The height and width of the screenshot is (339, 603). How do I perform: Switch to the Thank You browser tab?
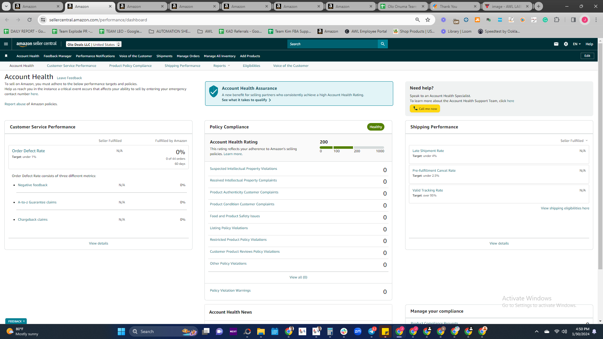pos(454,6)
